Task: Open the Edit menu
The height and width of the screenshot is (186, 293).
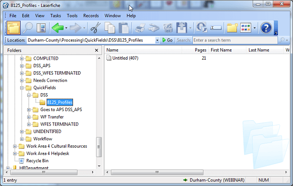Action: click(x=26, y=16)
